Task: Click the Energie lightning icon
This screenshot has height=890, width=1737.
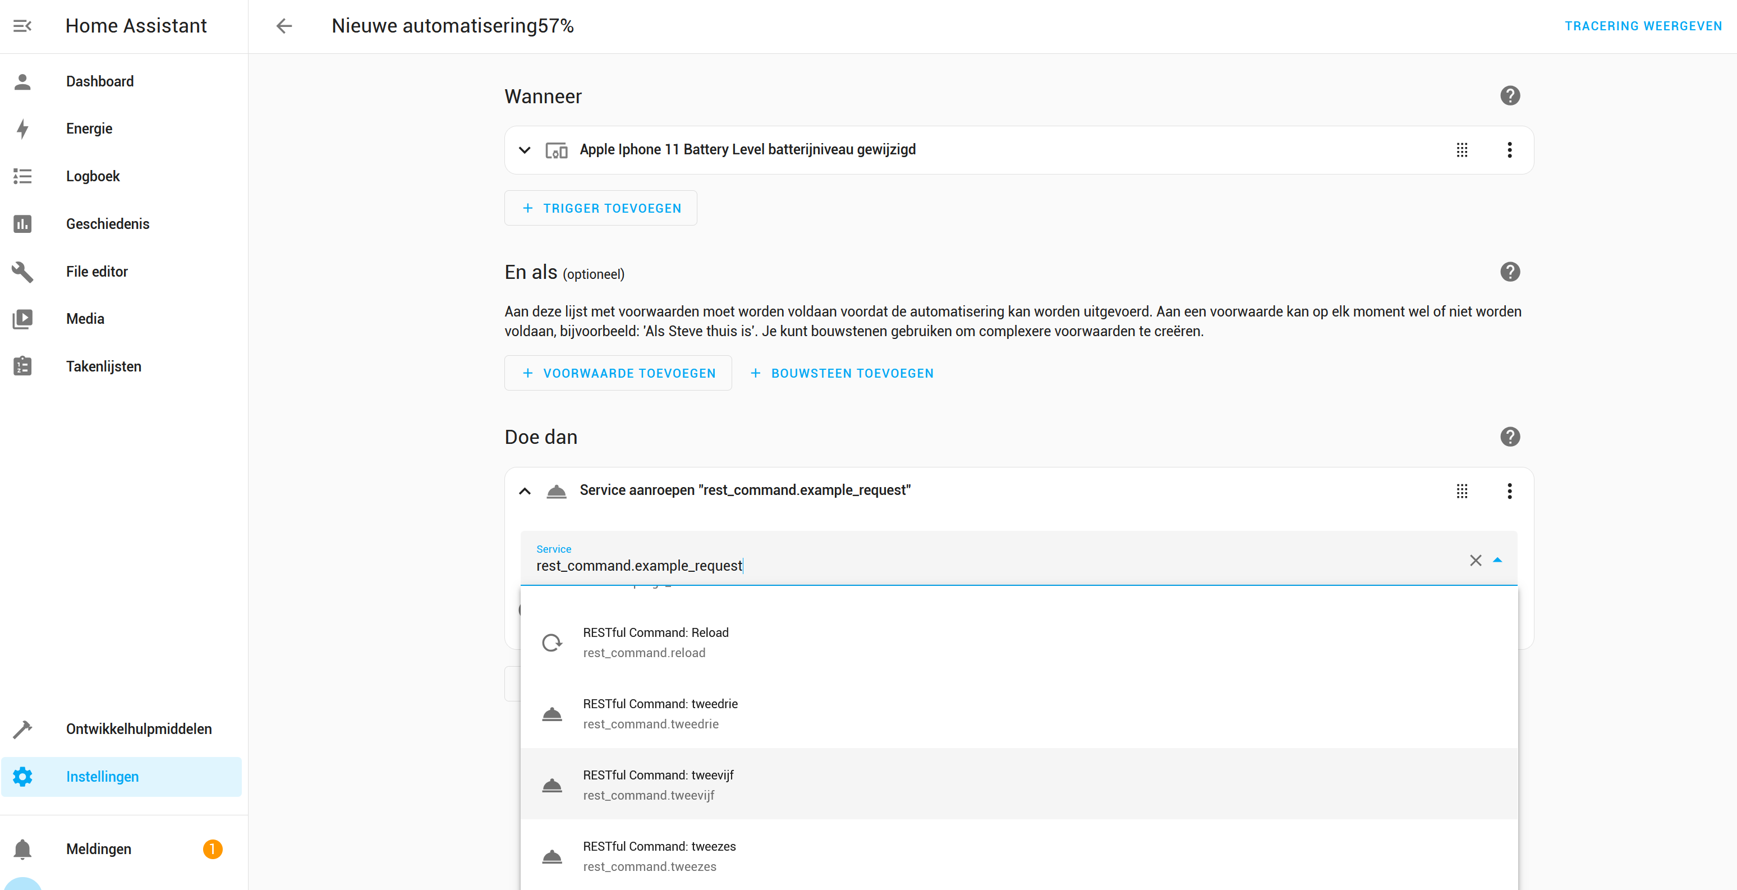Action: click(22, 129)
